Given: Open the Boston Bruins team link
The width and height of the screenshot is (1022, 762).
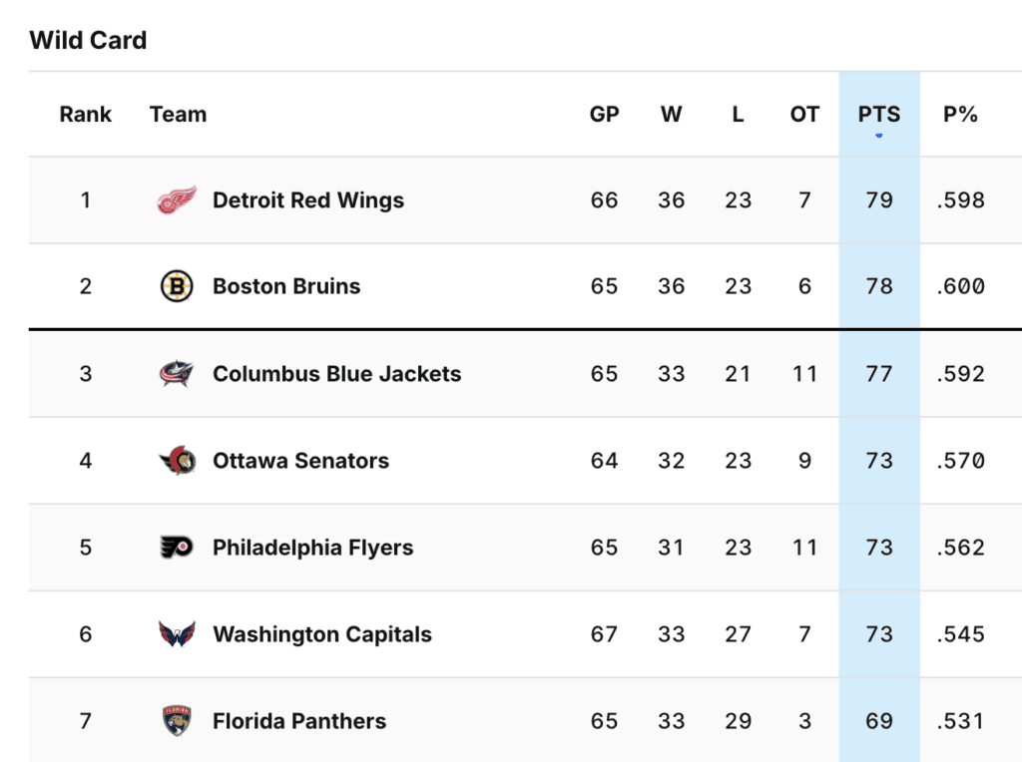Looking at the screenshot, I should coord(286,287).
